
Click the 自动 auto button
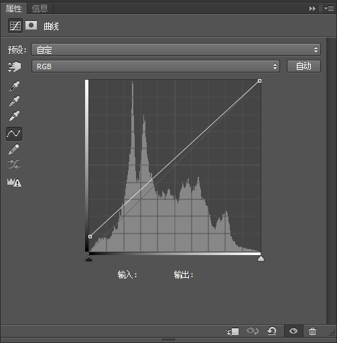pyautogui.click(x=304, y=66)
